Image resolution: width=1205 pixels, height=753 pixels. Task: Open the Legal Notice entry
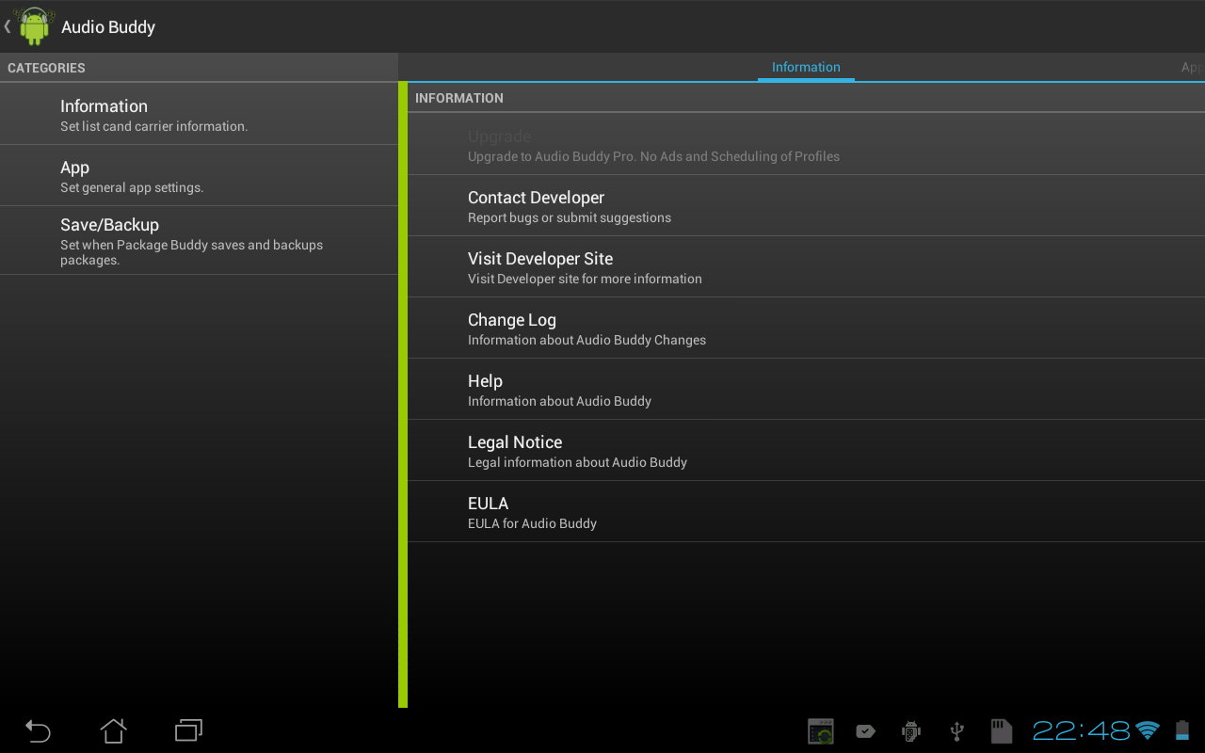[x=806, y=450]
